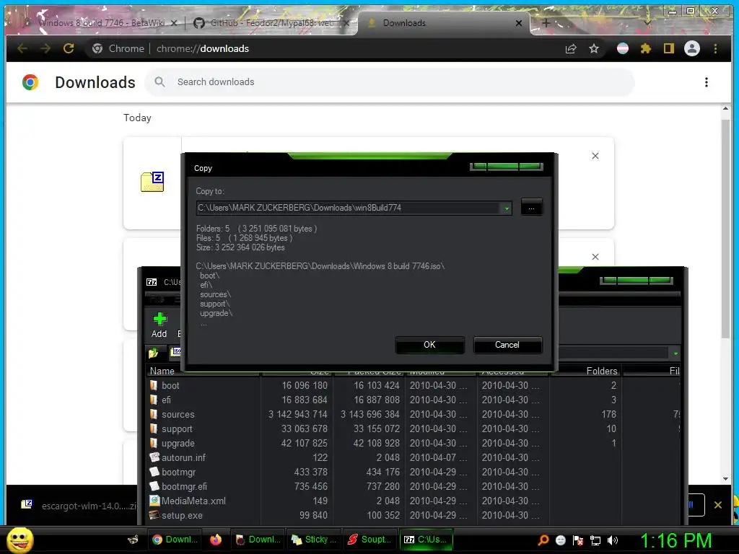Click the up-folder icon in 7-Zip
739x554 pixels.
pyautogui.click(x=154, y=352)
